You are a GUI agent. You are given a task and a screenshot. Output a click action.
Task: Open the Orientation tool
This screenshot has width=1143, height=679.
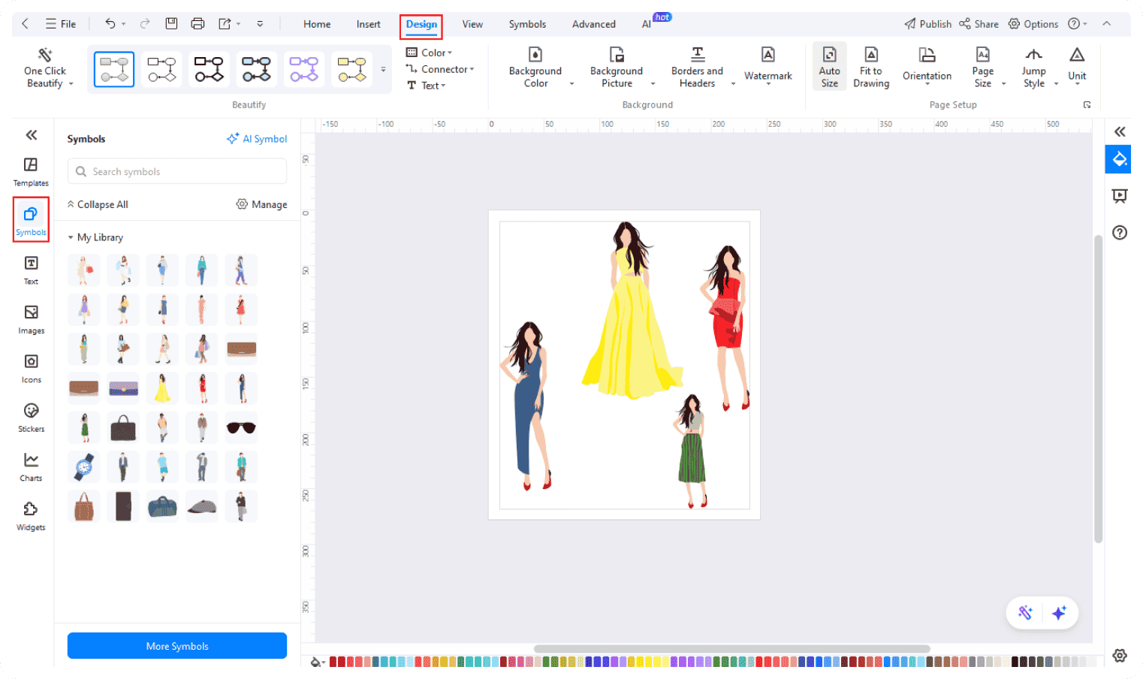point(927,67)
